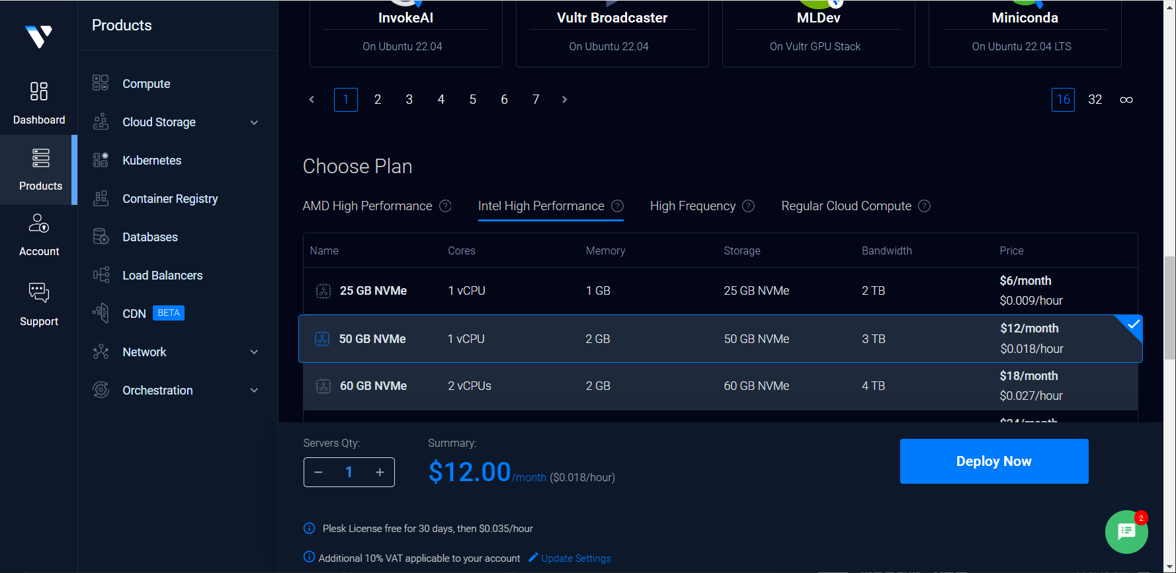Viewport: 1176px width, 573px height.
Task: Click the Kubernetes icon
Action: (101, 160)
